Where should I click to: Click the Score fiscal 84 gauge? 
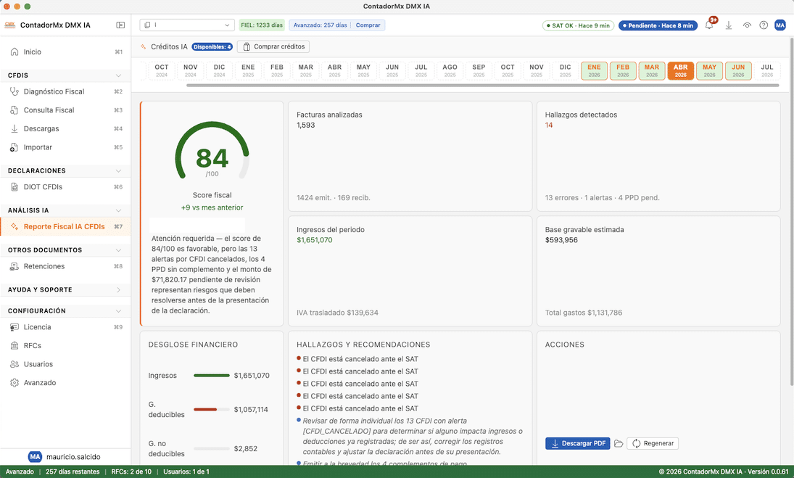click(x=212, y=150)
